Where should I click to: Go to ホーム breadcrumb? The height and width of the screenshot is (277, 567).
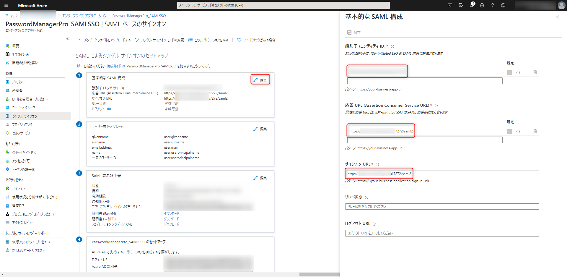coord(9,16)
